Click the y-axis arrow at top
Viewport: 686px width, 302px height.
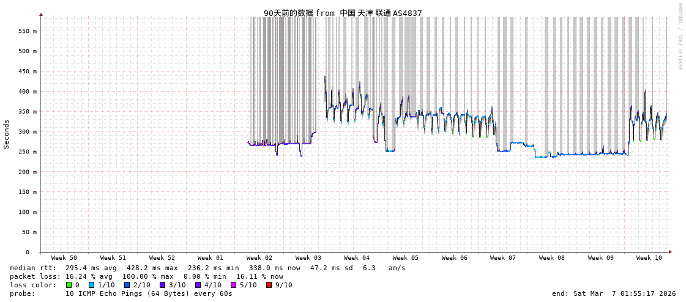click(41, 14)
